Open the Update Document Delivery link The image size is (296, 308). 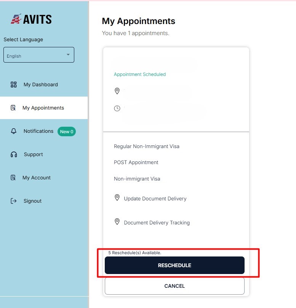tap(155, 198)
